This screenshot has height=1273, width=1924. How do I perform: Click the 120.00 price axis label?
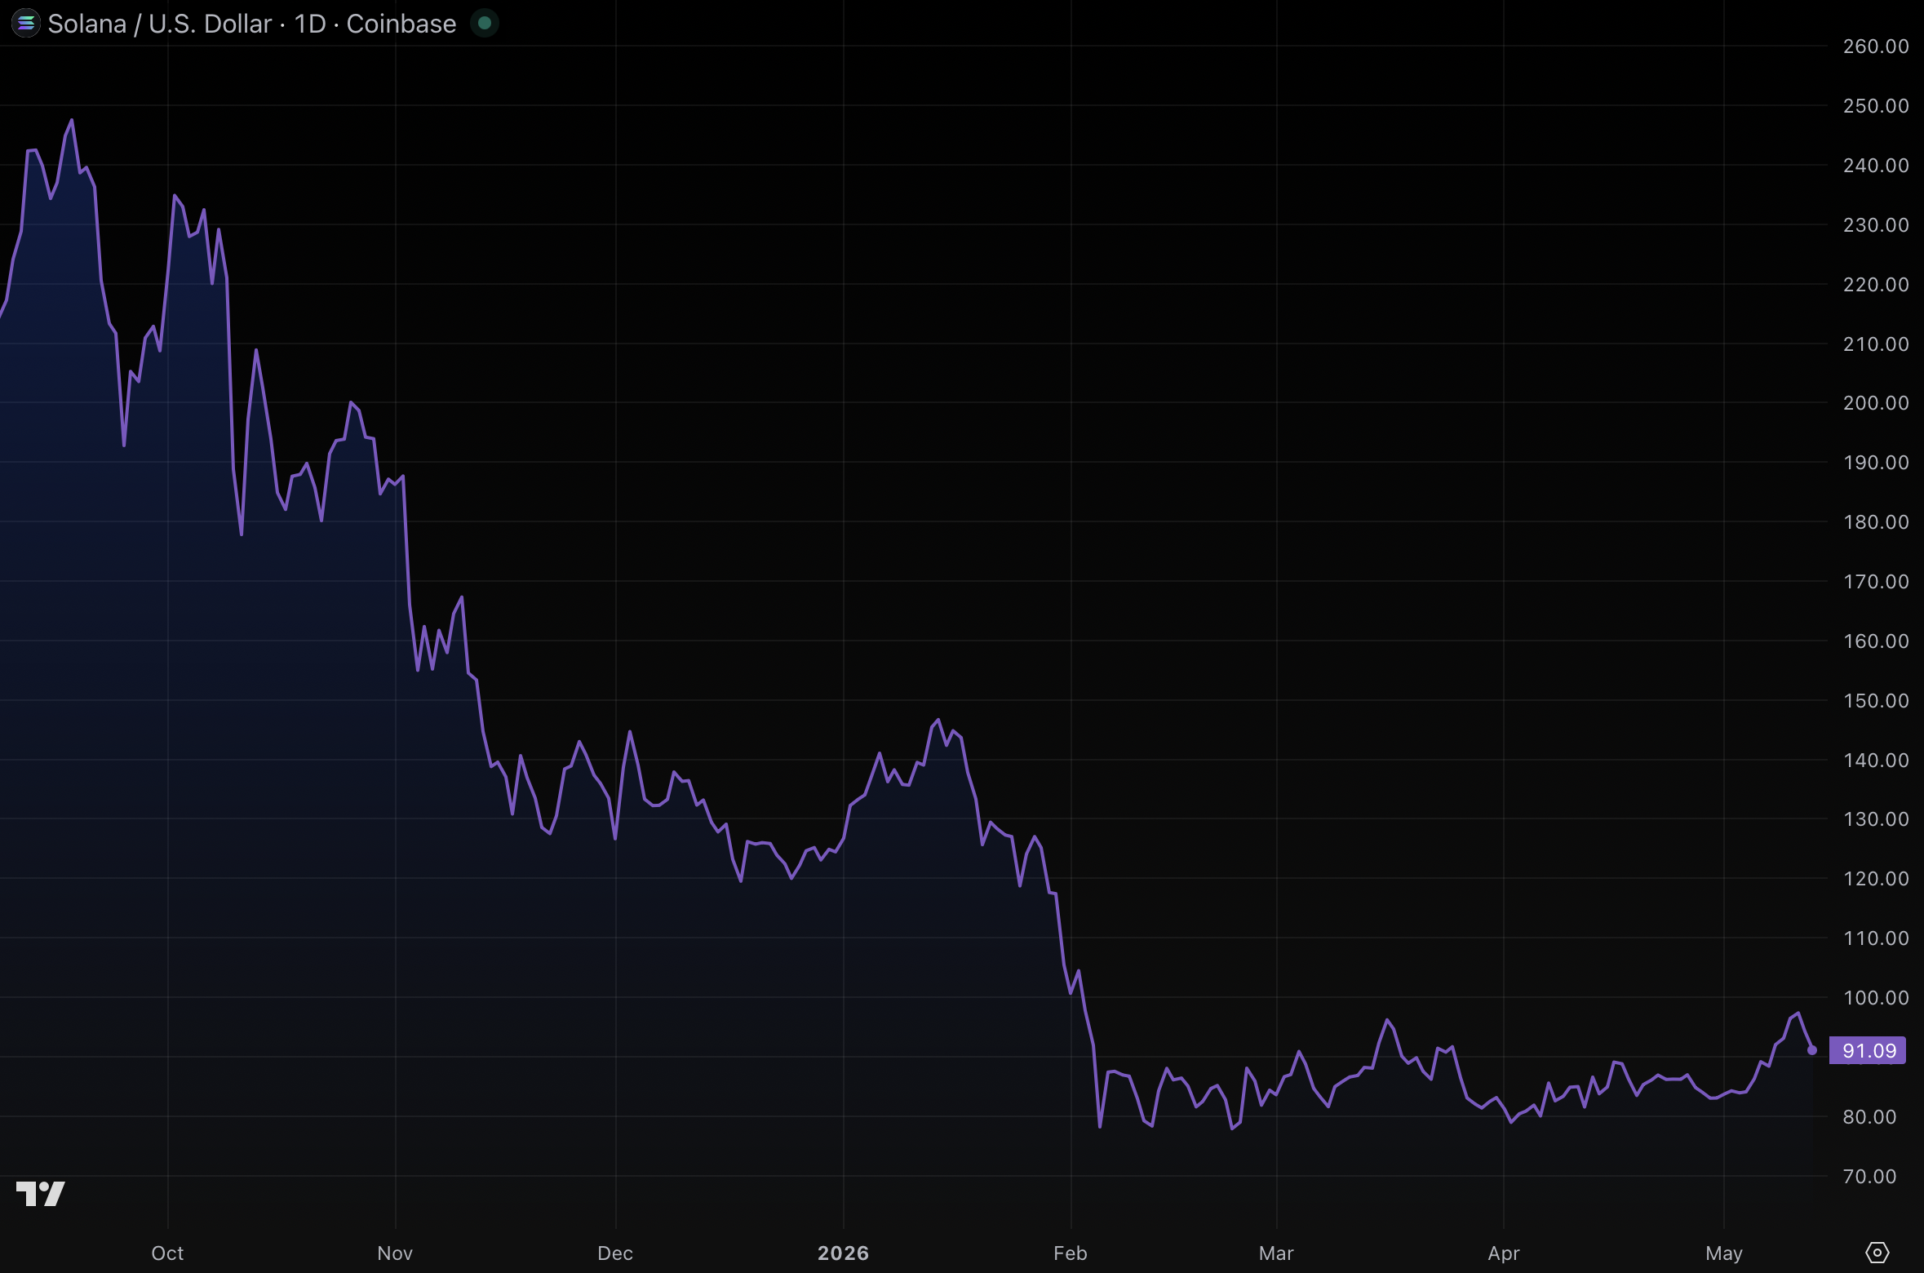1876,879
